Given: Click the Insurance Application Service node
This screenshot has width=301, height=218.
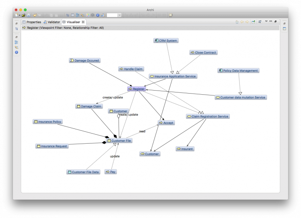Looking at the screenshot, I should click(173, 76).
